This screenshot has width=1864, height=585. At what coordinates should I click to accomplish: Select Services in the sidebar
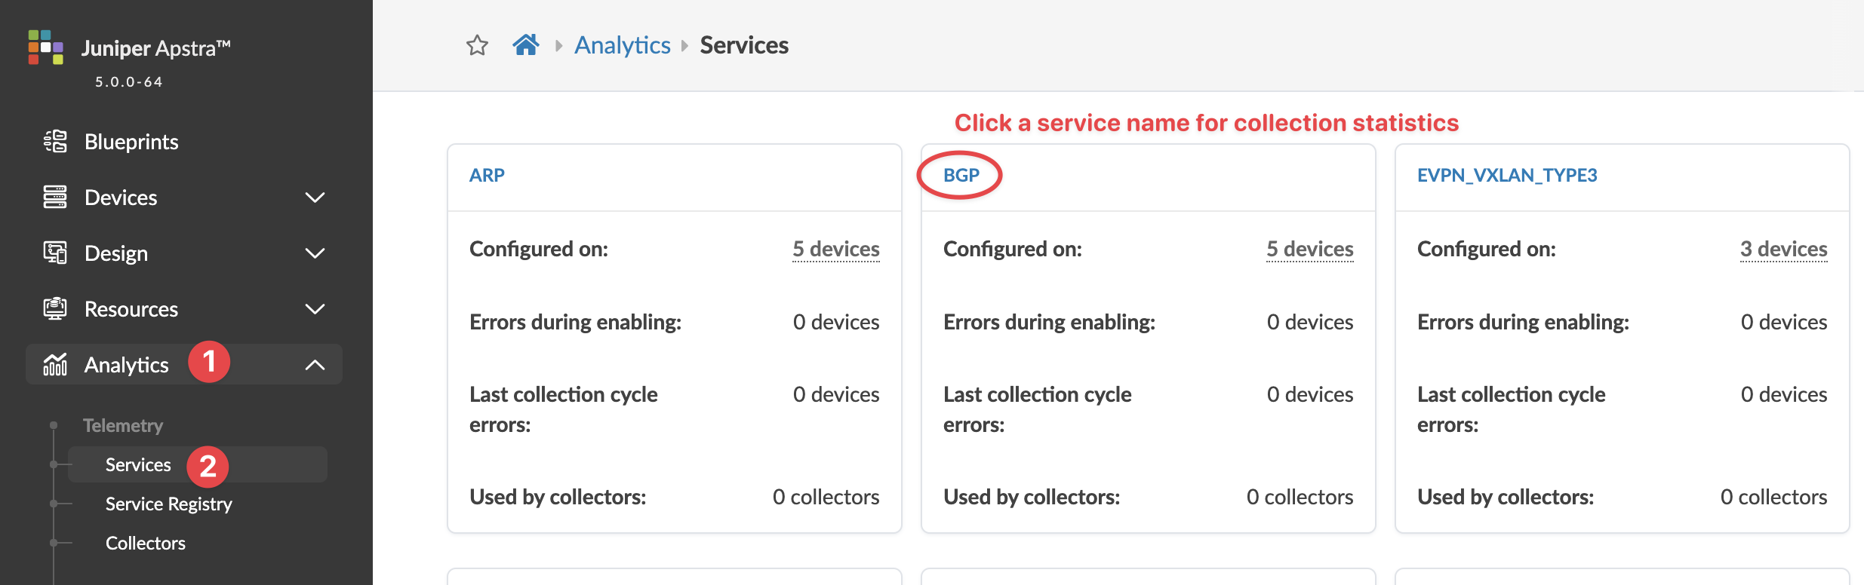tap(138, 464)
